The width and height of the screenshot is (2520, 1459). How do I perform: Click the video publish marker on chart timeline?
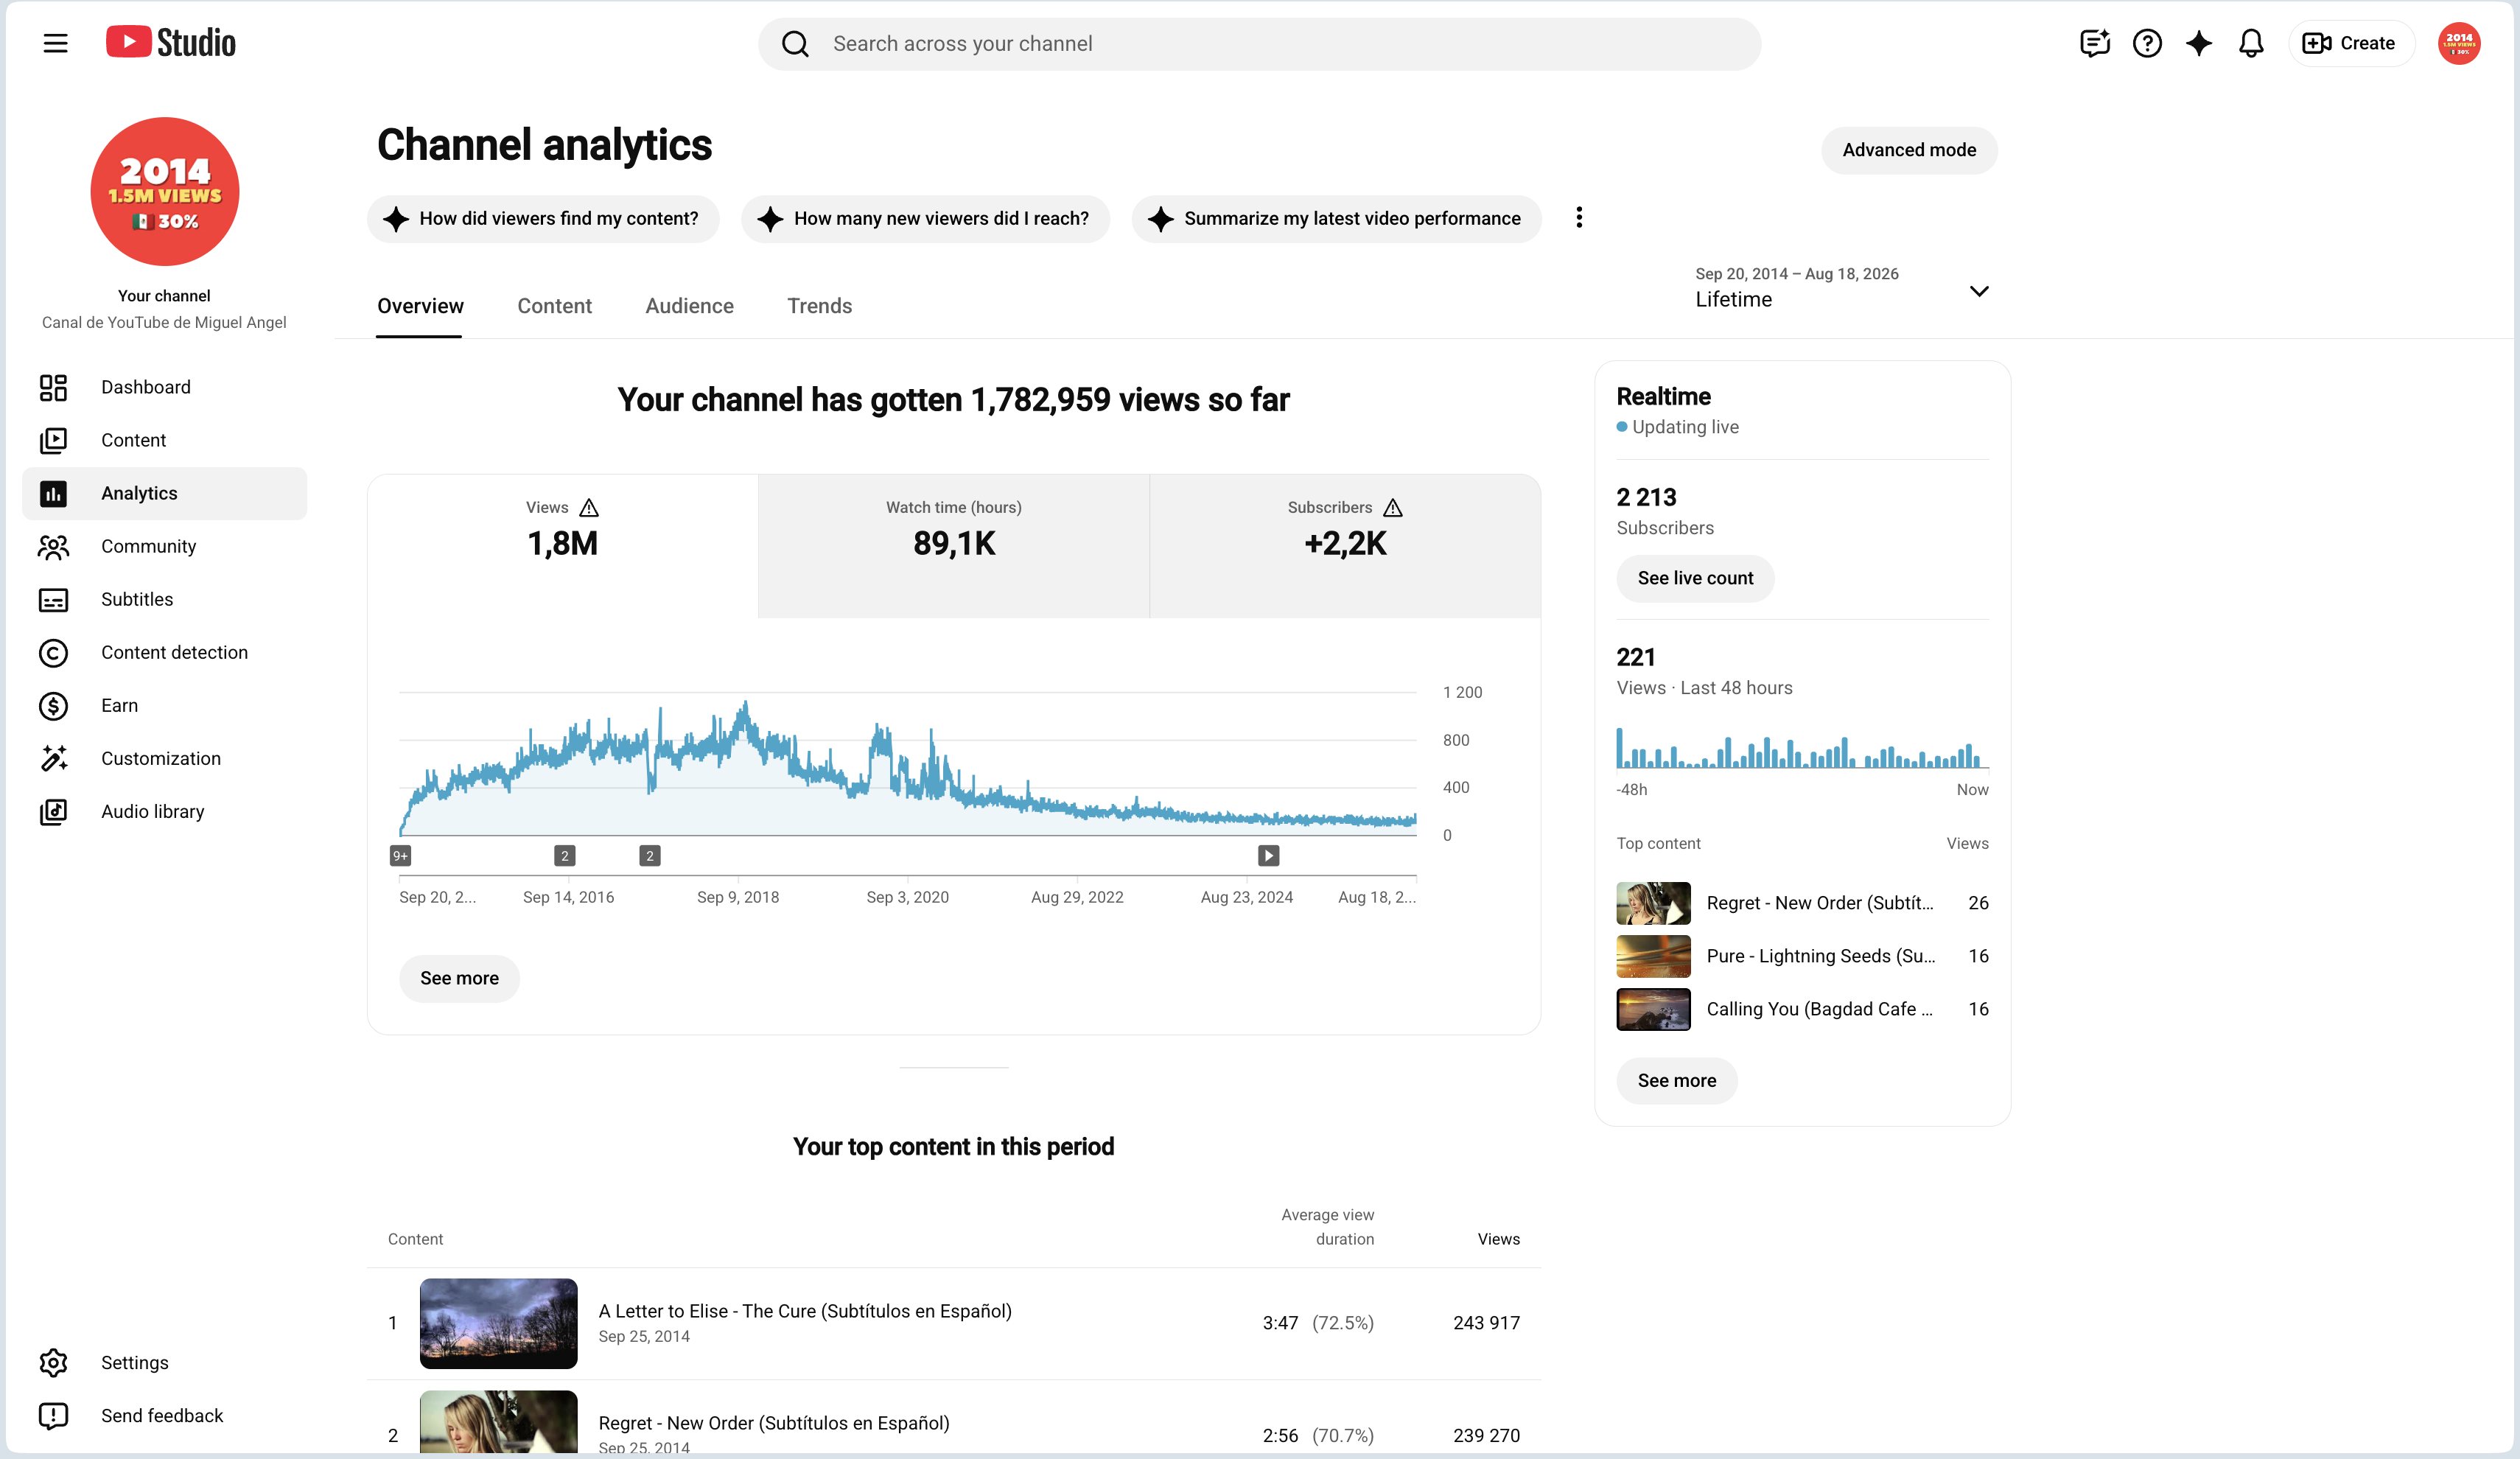(x=1268, y=856)
